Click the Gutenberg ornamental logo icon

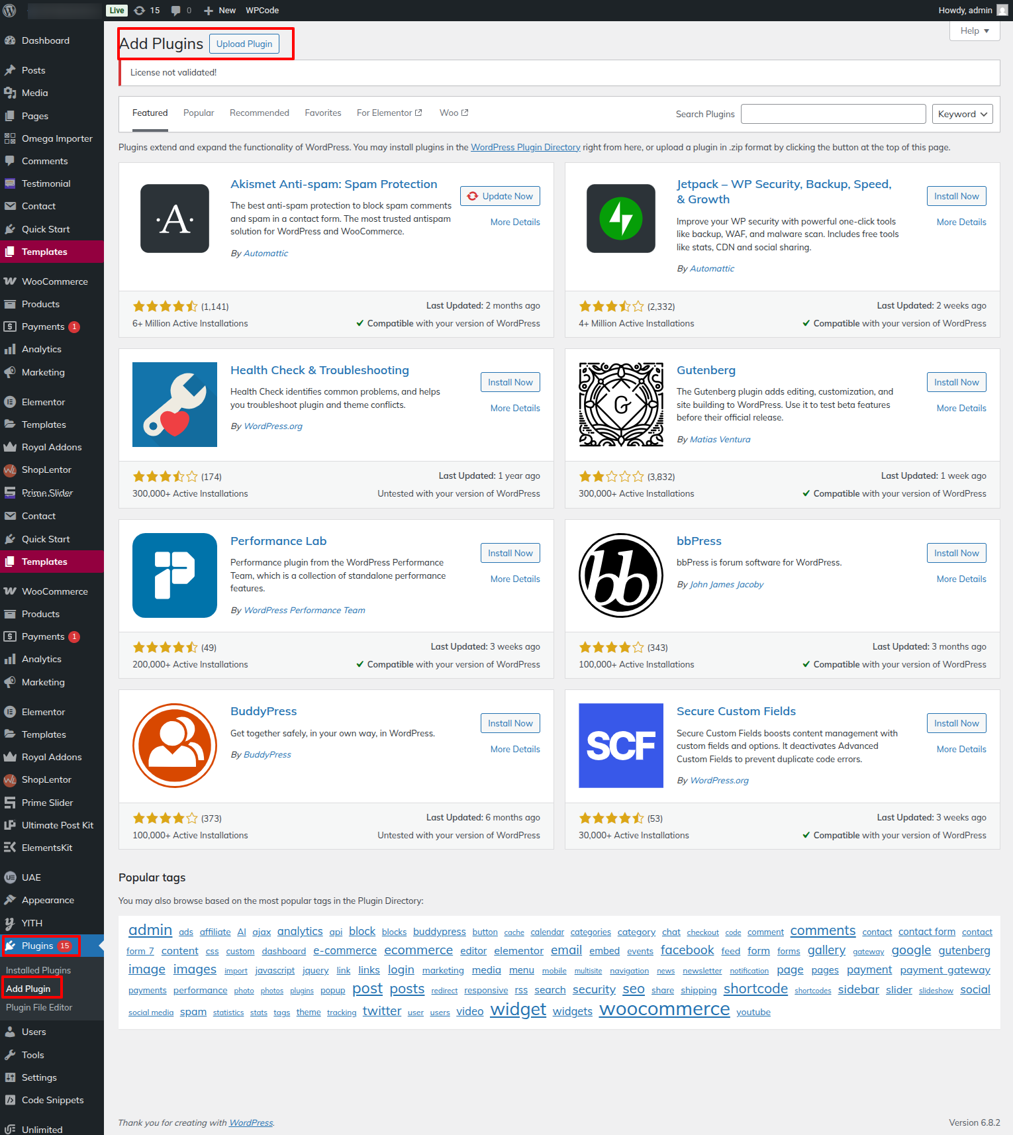[x=620, y=405]
